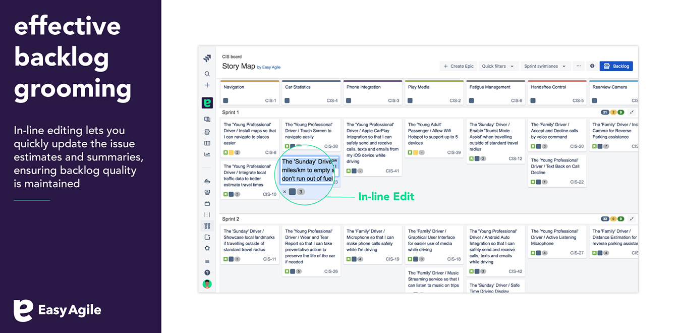Click the dotted-columns icon in sidebar
681x333 pixels.
point(207,215)
